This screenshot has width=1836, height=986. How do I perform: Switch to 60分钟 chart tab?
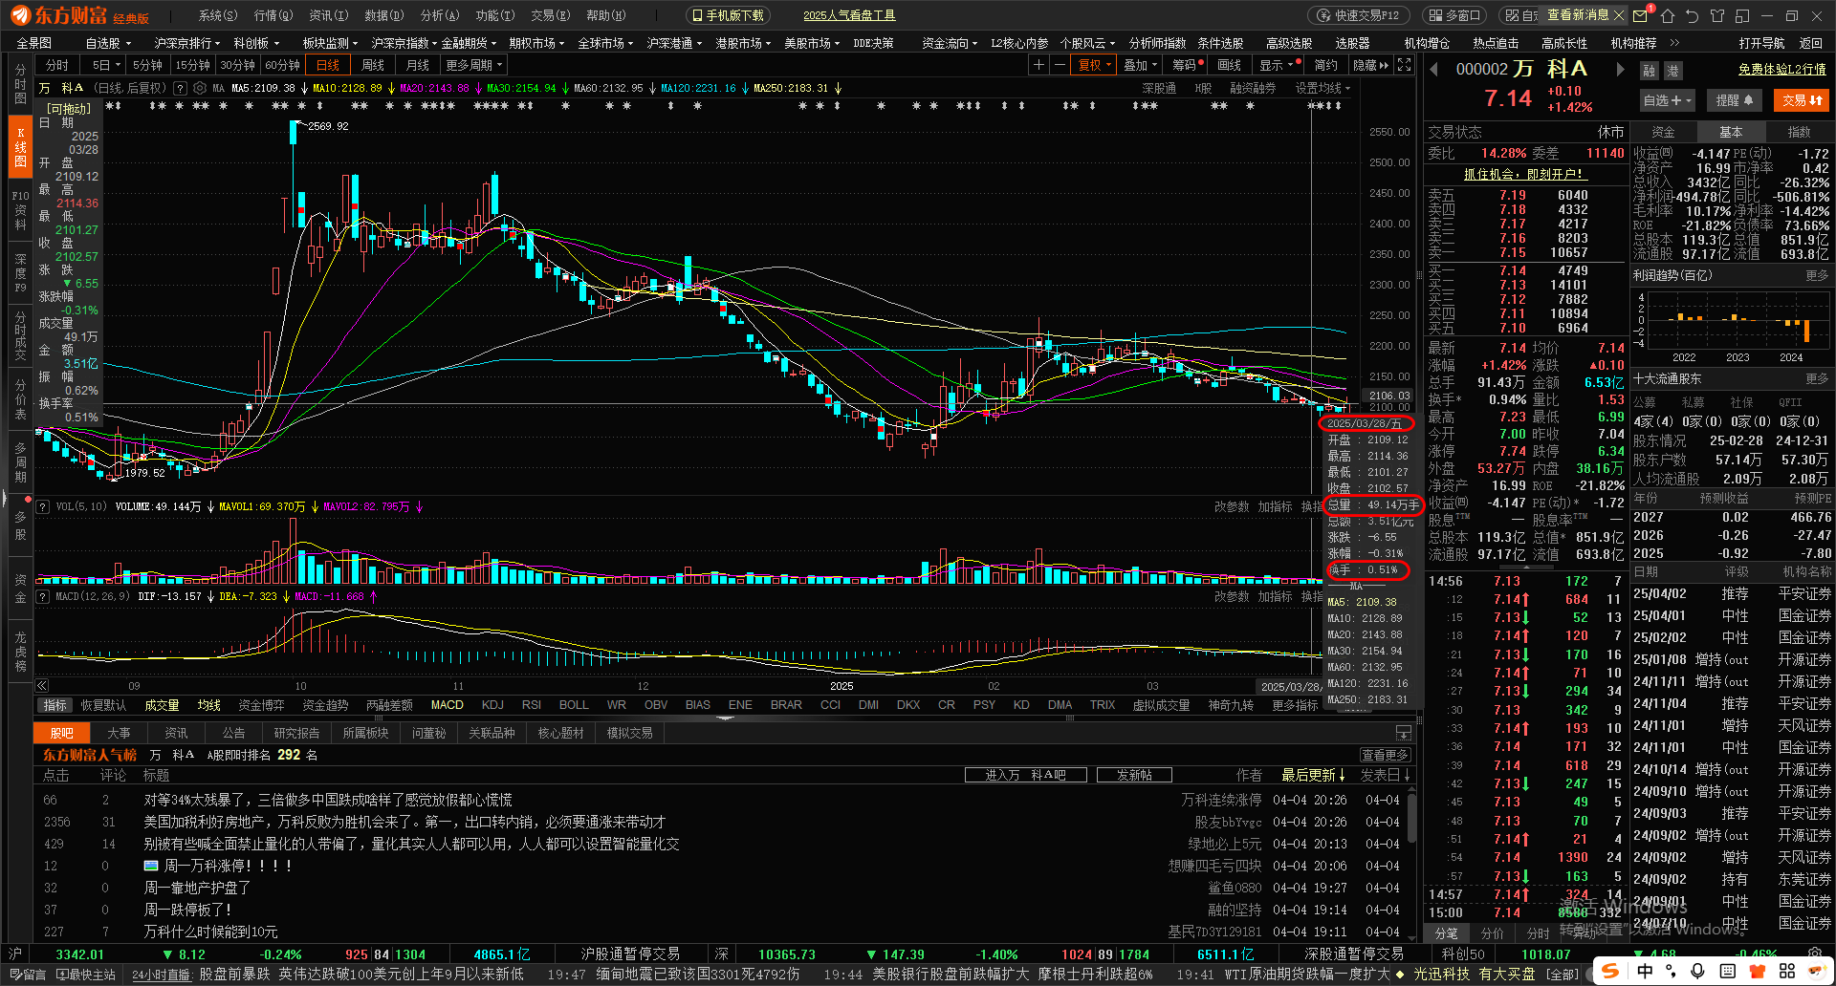pos(282,65)
